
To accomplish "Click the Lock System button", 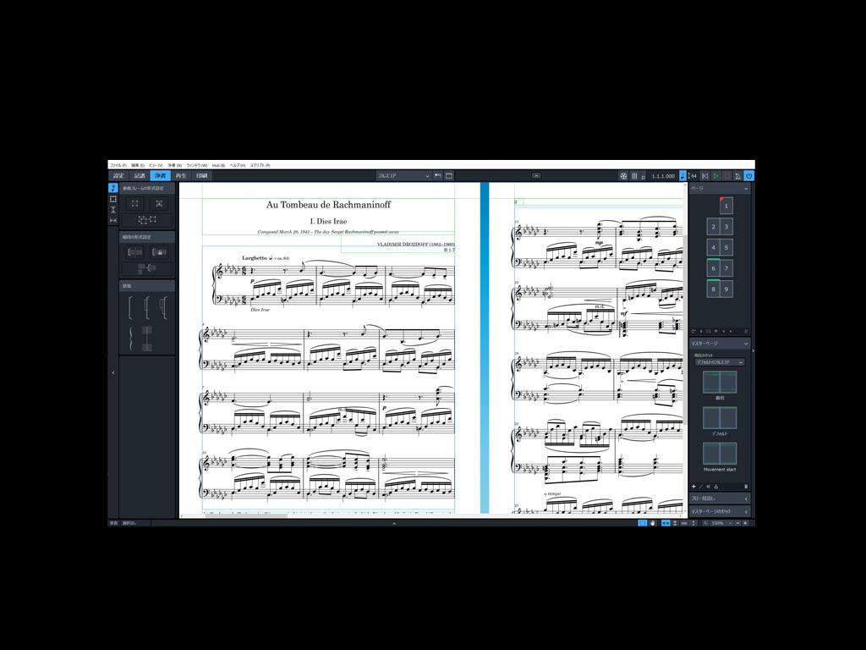I will coord(159,252).
